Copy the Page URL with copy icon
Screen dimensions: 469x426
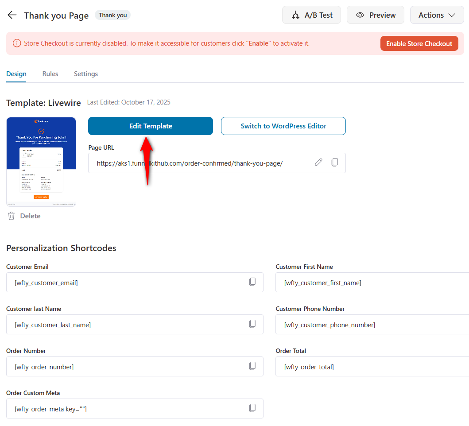335,163
